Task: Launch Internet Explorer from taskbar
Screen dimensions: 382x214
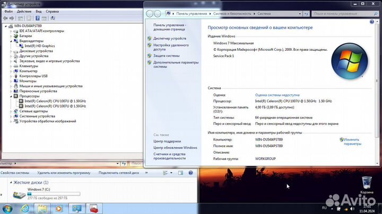Action: click(25, 209)
